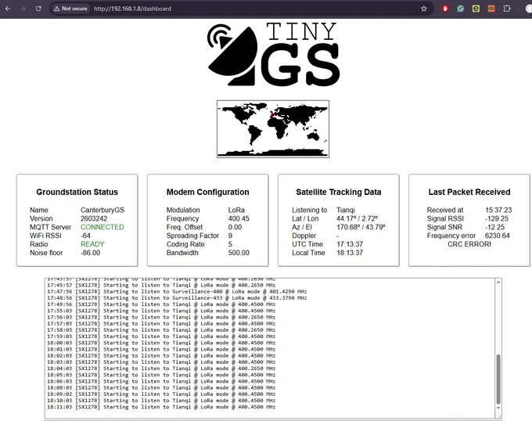Screen dimensions: 532x421
Task: Click the WiFi RSSI value -64
Action: [x=85, y=236]
